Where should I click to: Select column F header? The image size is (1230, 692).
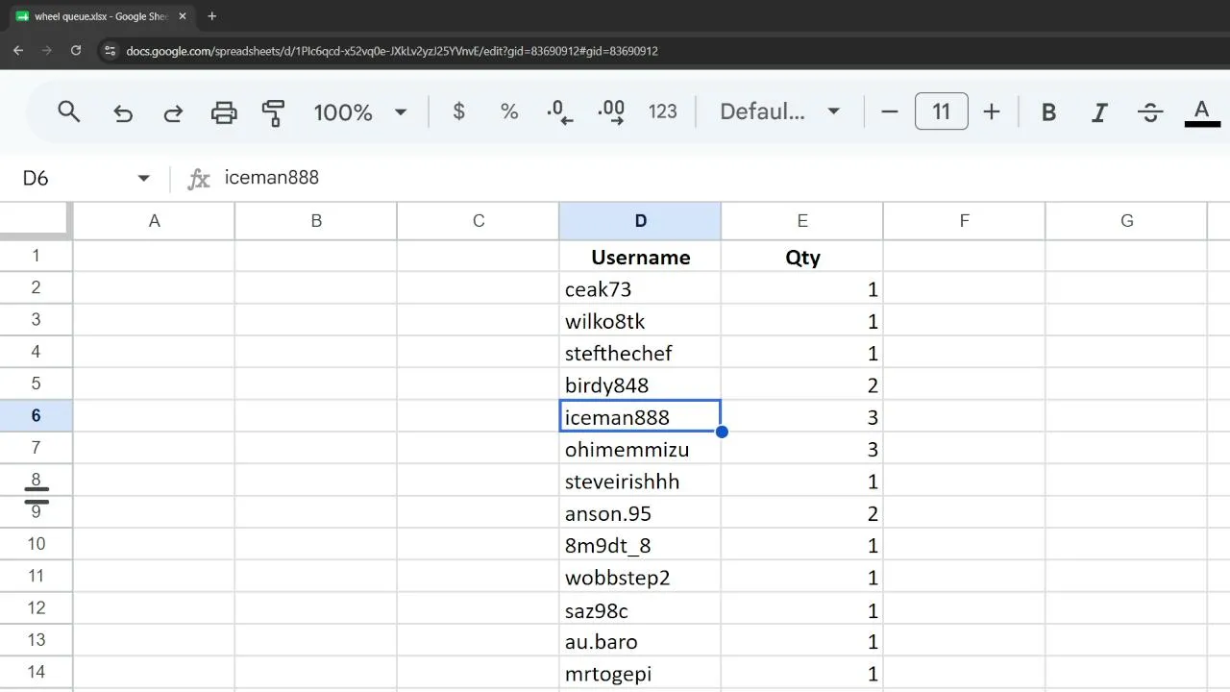[964, 221]
